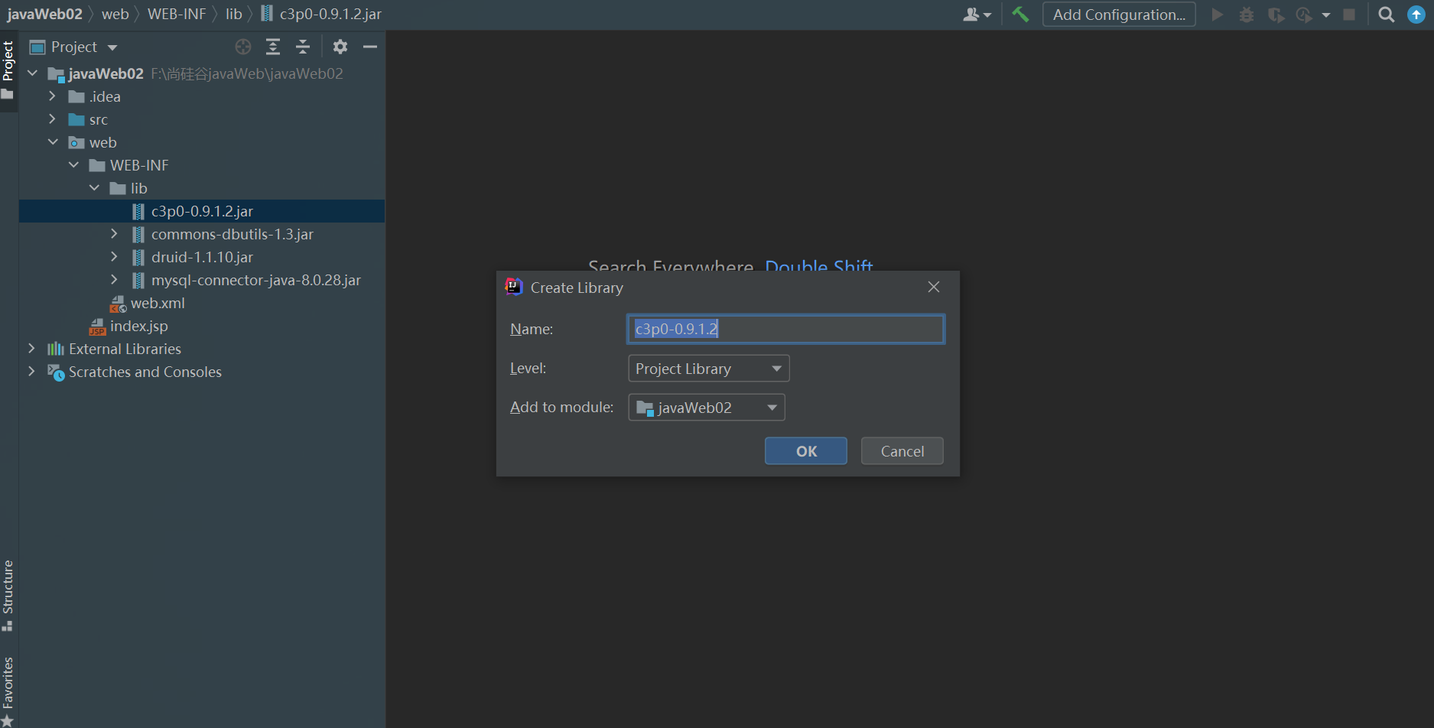The height and width of the screenshot is (728, 1434).
Task: Select the index.jsp file
Action: pyautogui.click(x=138, y=326)
